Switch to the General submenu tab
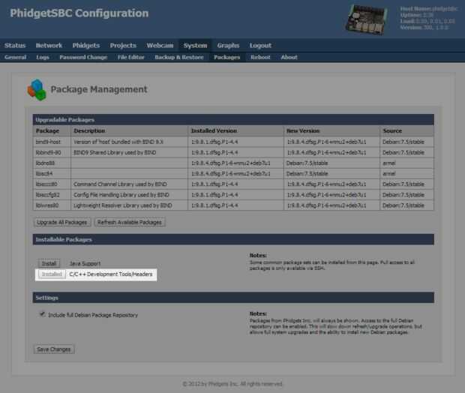Image resolution: width=465 pixels, height=393 pixels. (16, 57)
